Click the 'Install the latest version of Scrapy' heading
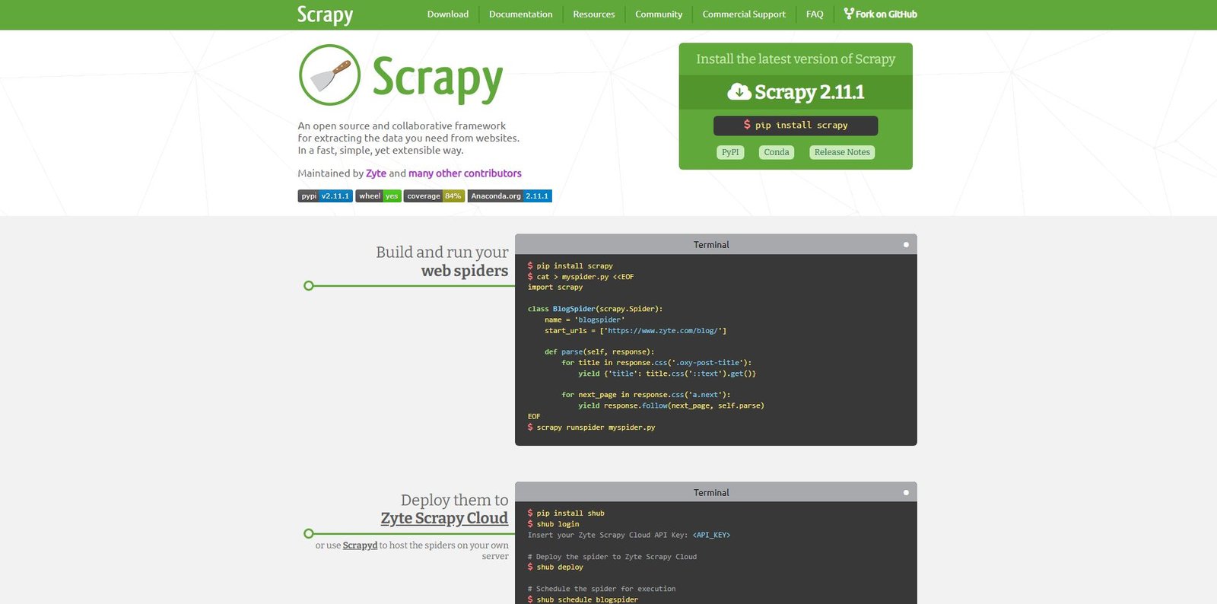The width and height of the screenshot is (1217, 604). pyautogui.click(x=796, y=59)
